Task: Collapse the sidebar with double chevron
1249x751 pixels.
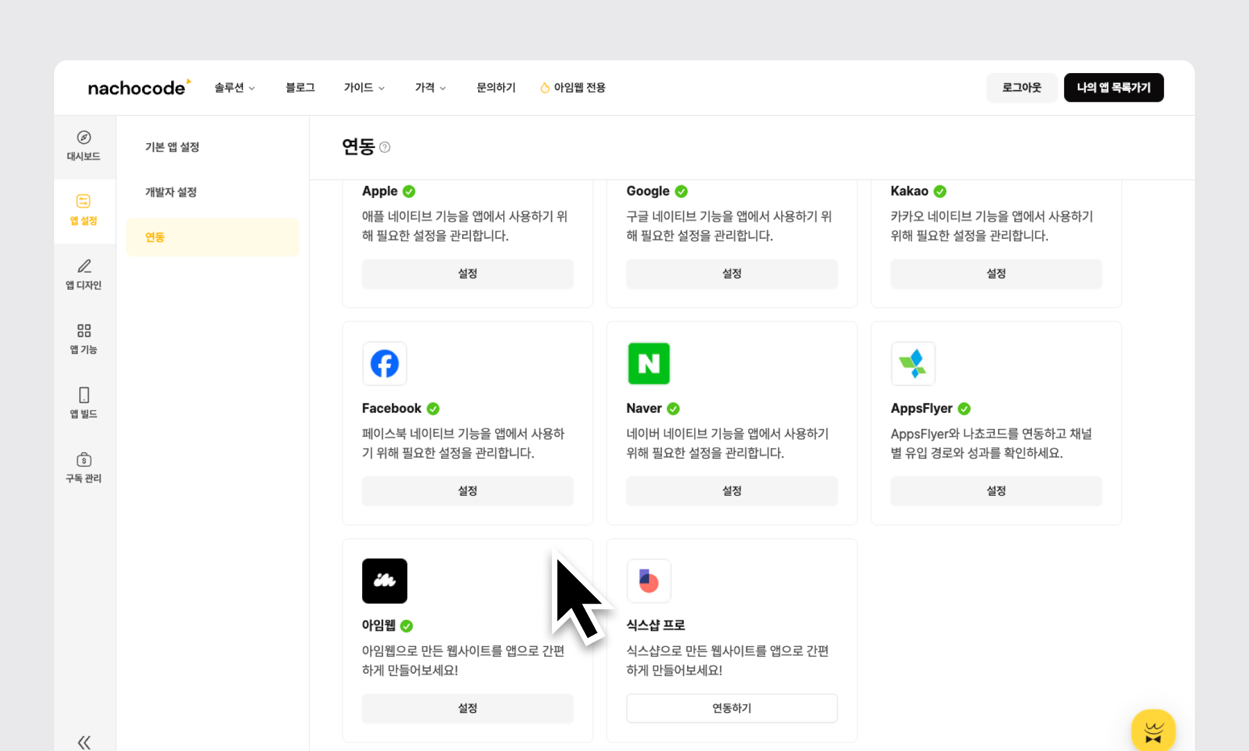Action: coord(84,742)
